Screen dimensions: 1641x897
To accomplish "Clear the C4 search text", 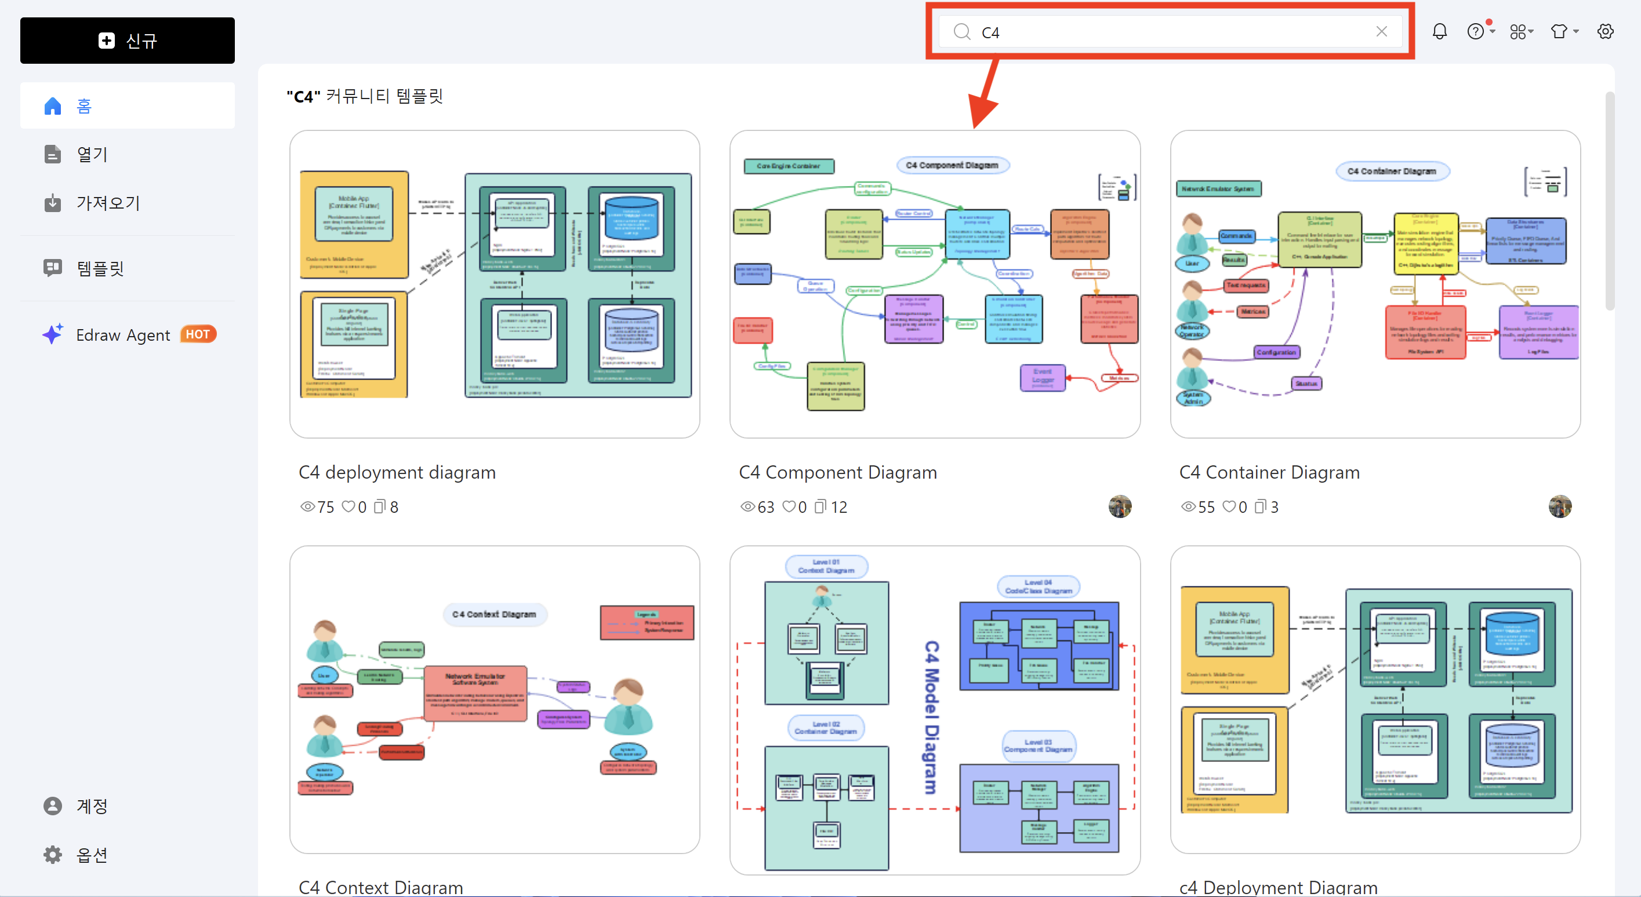I will [1381, 31].
